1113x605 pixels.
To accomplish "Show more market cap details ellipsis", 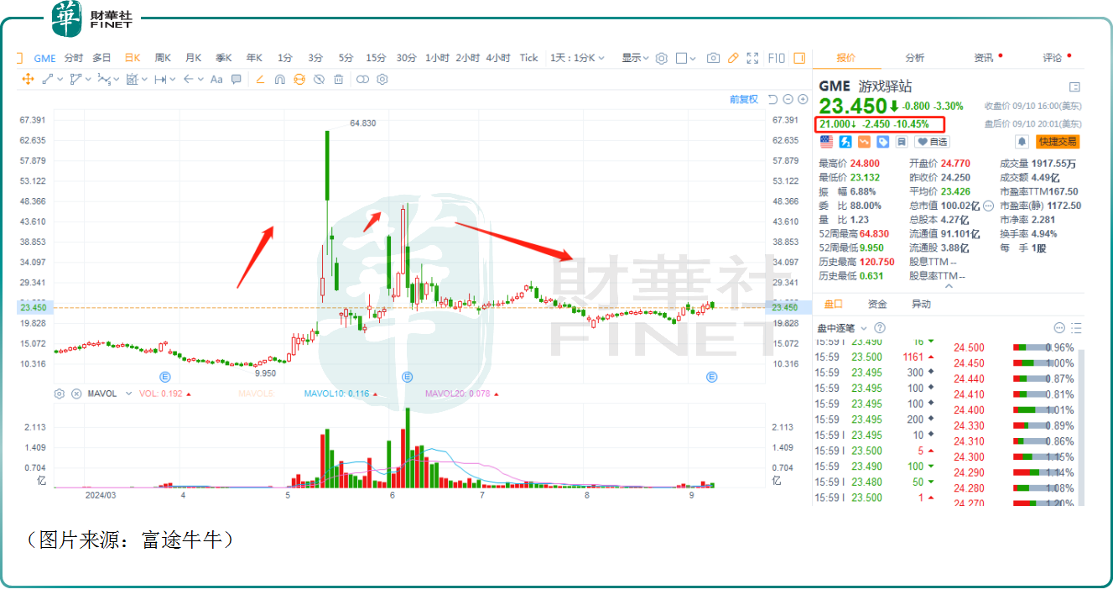I will tap(988, 206).
